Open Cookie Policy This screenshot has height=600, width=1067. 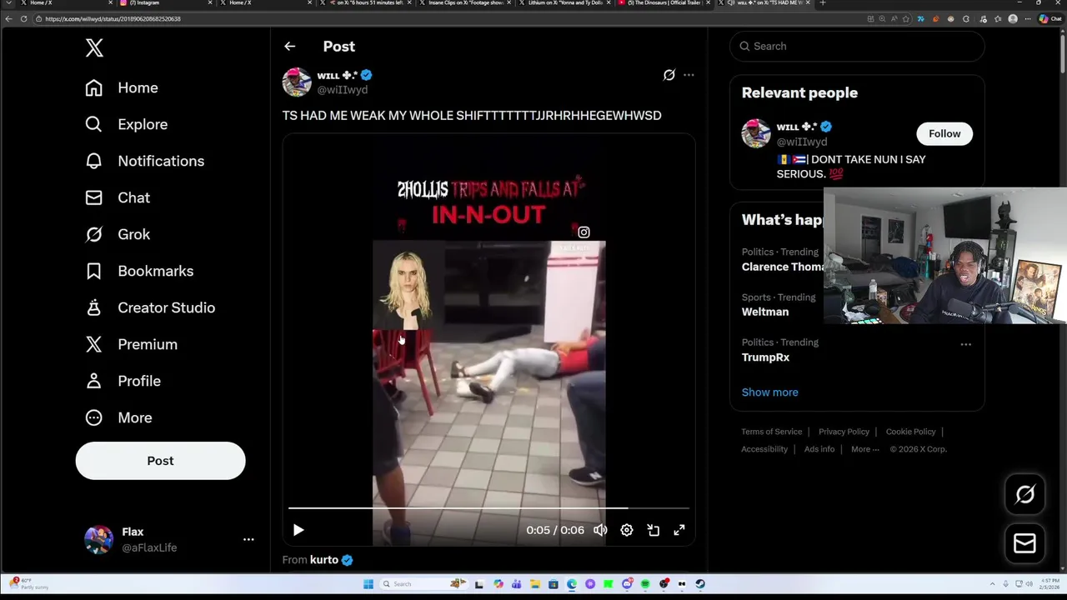coord(910,432)
